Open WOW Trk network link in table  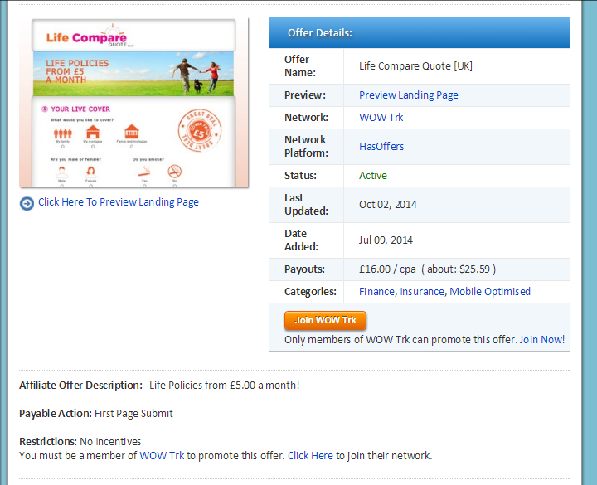381,117
